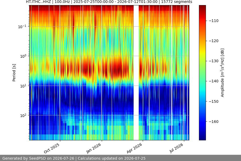
Task: Click the plot title starting 'HT.ITHC..HHZ'
Action: 109,2
